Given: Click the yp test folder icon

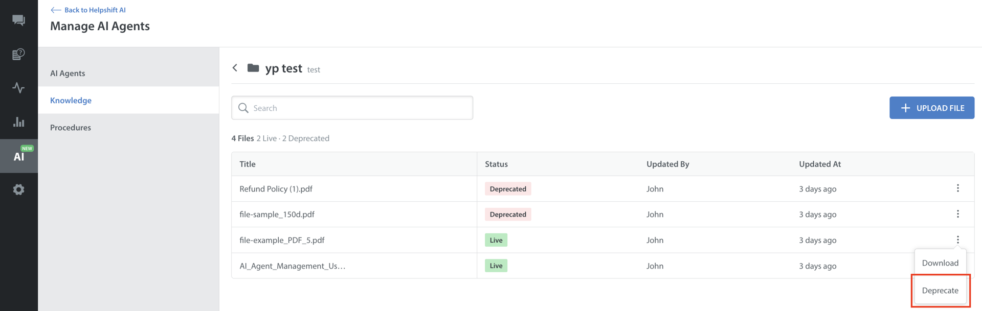Looking at the screenshot, I should coord(253,68).
